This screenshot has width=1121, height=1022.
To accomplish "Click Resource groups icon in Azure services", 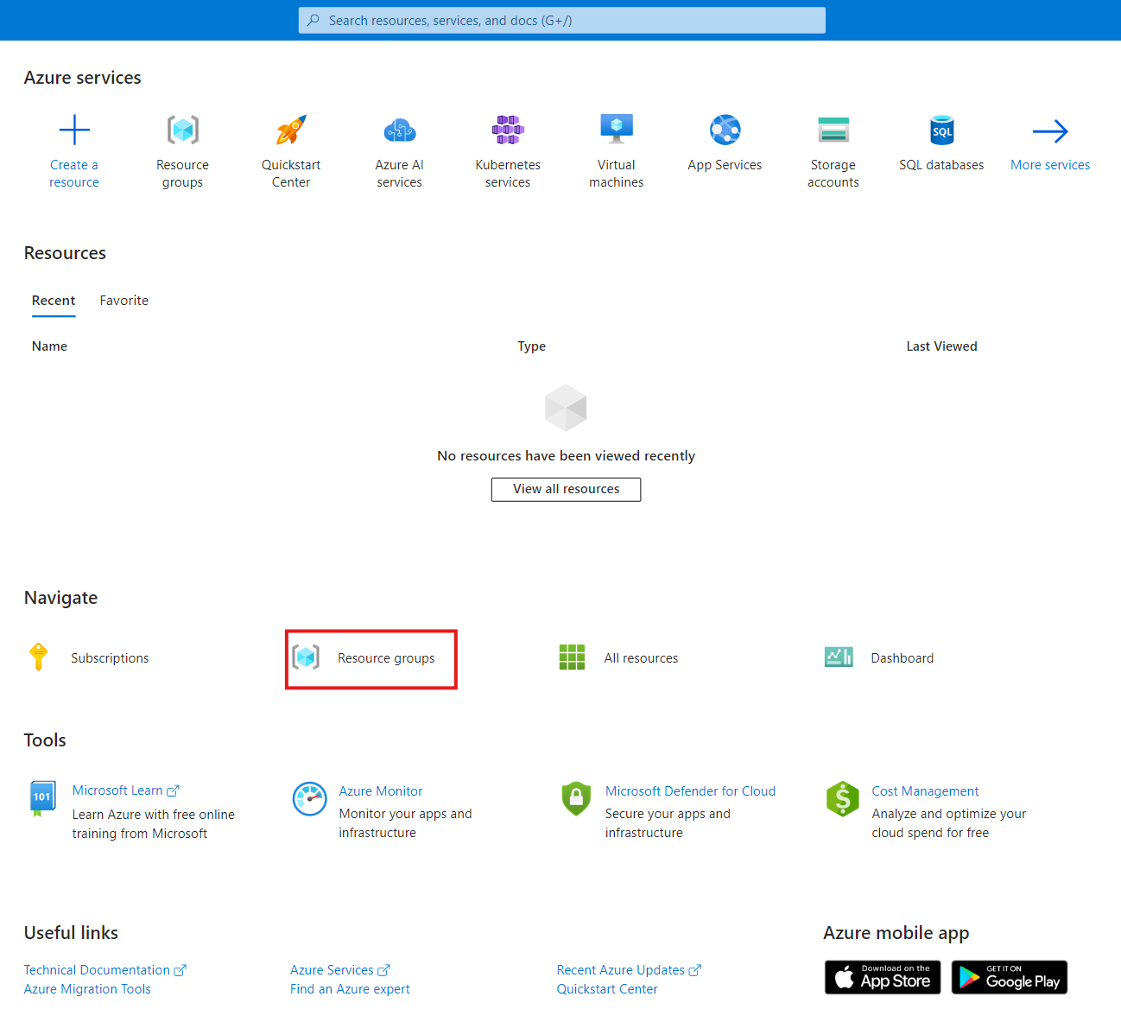I will pyautogui.click(x=182, y=130).
